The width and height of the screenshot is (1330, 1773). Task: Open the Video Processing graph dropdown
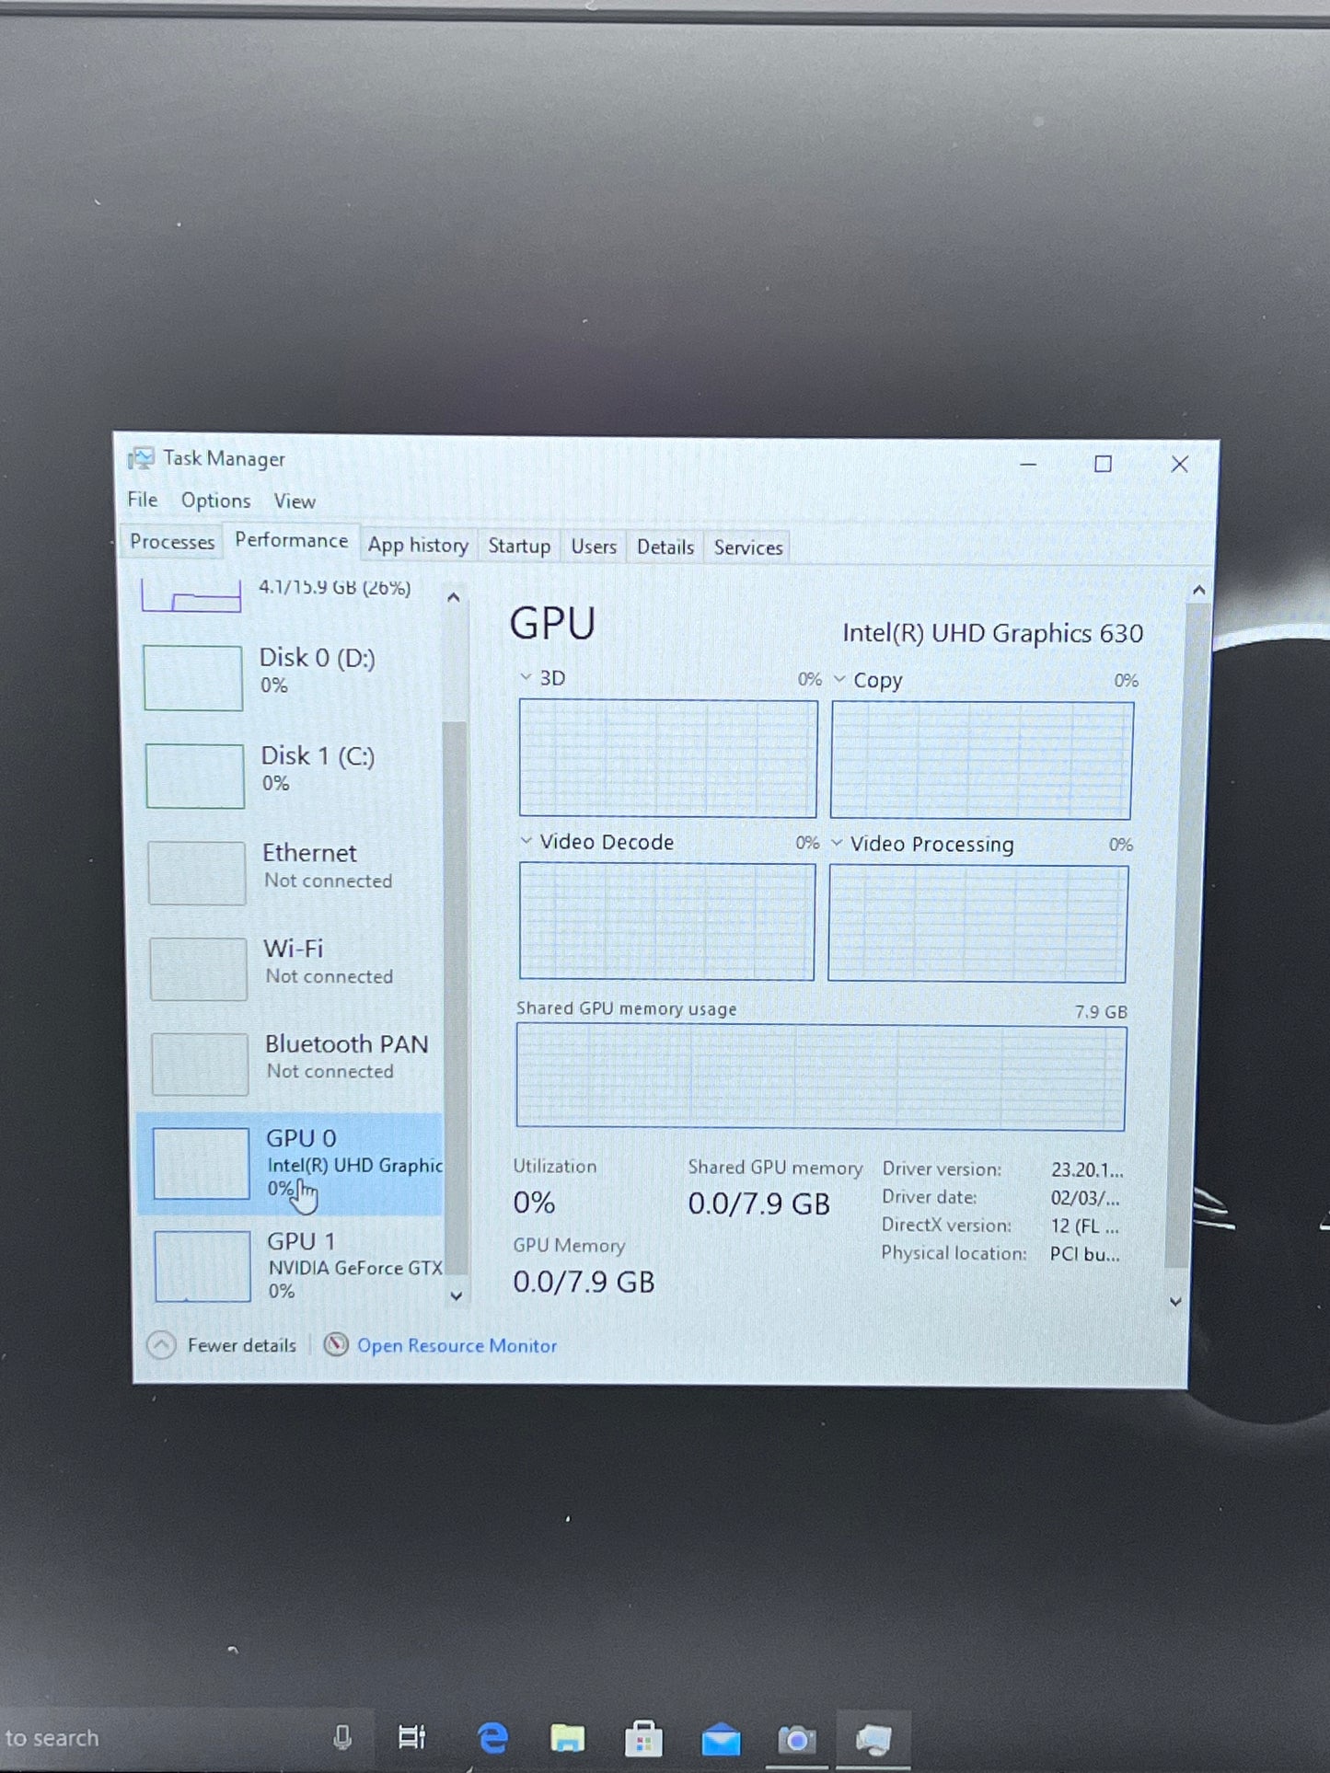click(x=837, y=843)
